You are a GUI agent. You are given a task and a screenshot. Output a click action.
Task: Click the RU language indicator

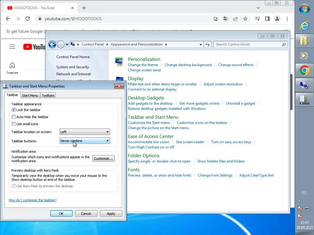304,193
